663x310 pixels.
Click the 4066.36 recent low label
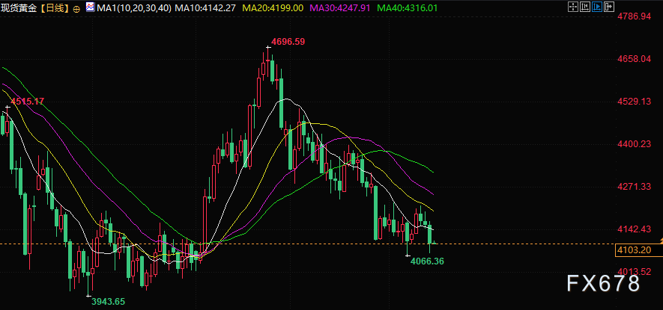(427, 261)
